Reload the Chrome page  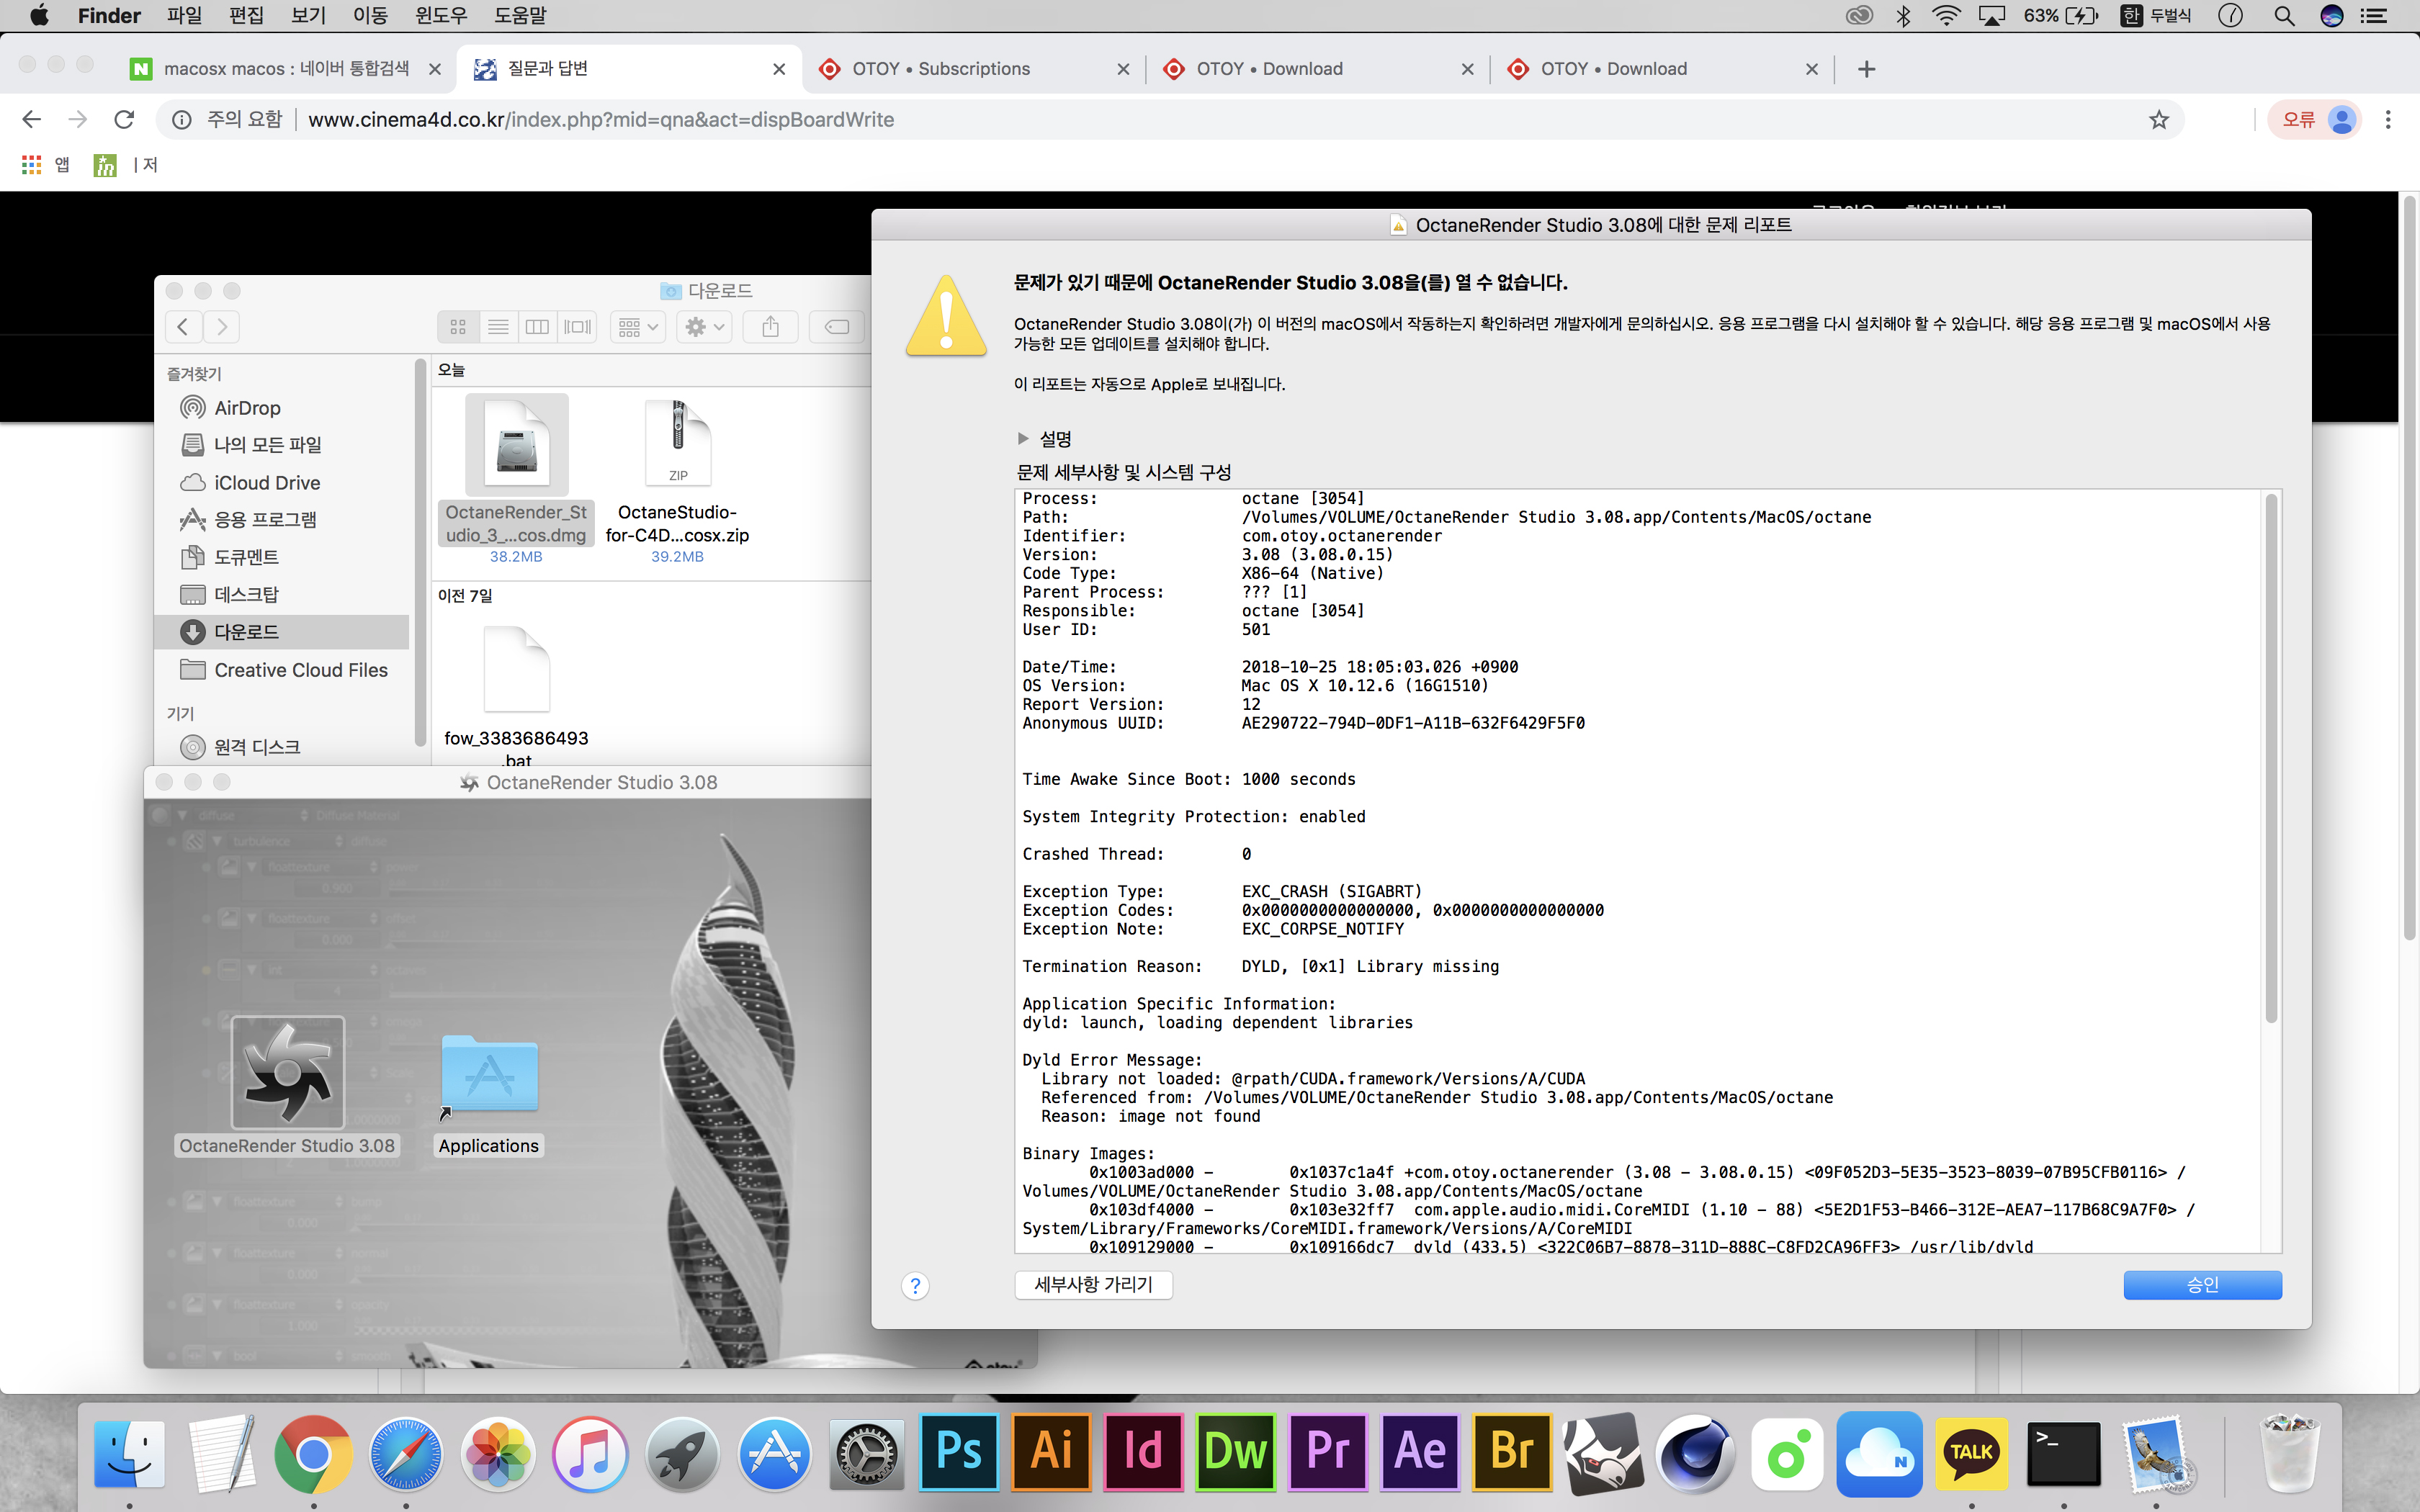point(124,120)
